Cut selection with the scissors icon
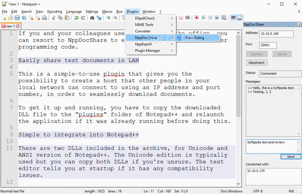This screenshot has height=194, width=302. click(53, 18)
